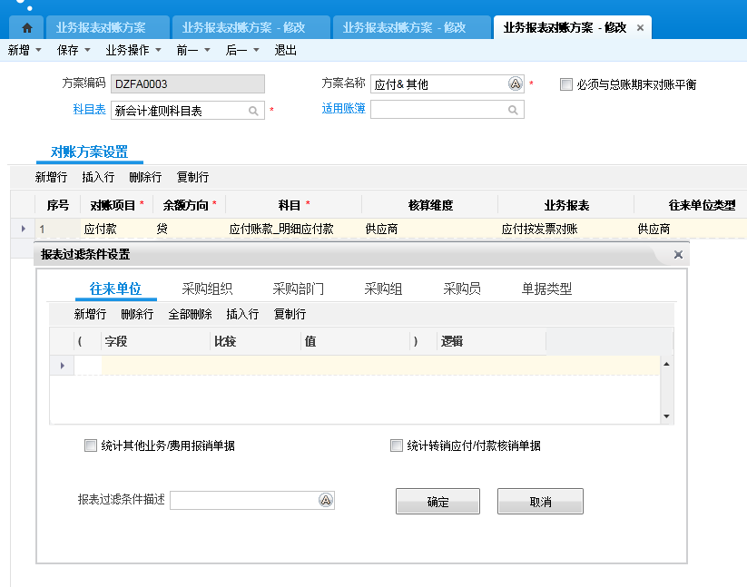
Task: Switch to the 采购组织 tab
Action: point(207,289)
